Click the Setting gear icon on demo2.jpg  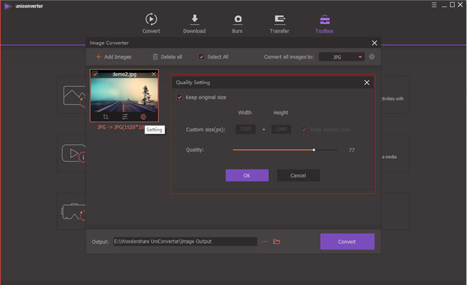pyautogui.click(x=143, y=116)
